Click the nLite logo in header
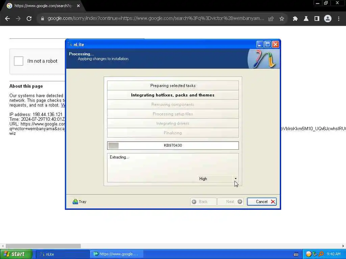The height and width of the screenshot is (259, 346). tap(264, 59)
